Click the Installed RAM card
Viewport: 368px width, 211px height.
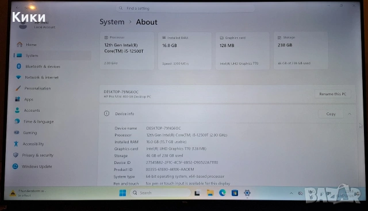pyautogui.click(x=185, y=50)
